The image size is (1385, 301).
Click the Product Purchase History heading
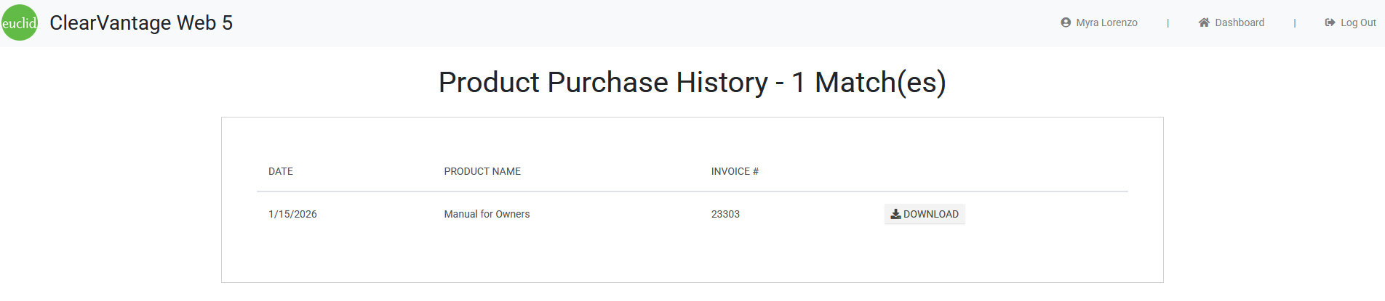(x=692, y=82)
